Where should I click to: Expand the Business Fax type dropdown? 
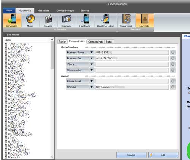pos(92,58)
